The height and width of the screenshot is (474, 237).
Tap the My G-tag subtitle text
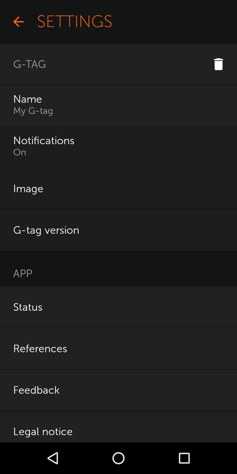[33, 110]
